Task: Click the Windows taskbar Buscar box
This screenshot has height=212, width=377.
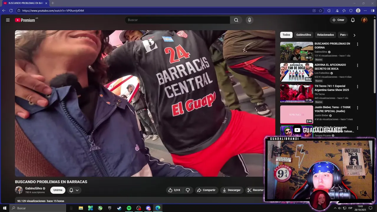Action: [x=38, y=208]
